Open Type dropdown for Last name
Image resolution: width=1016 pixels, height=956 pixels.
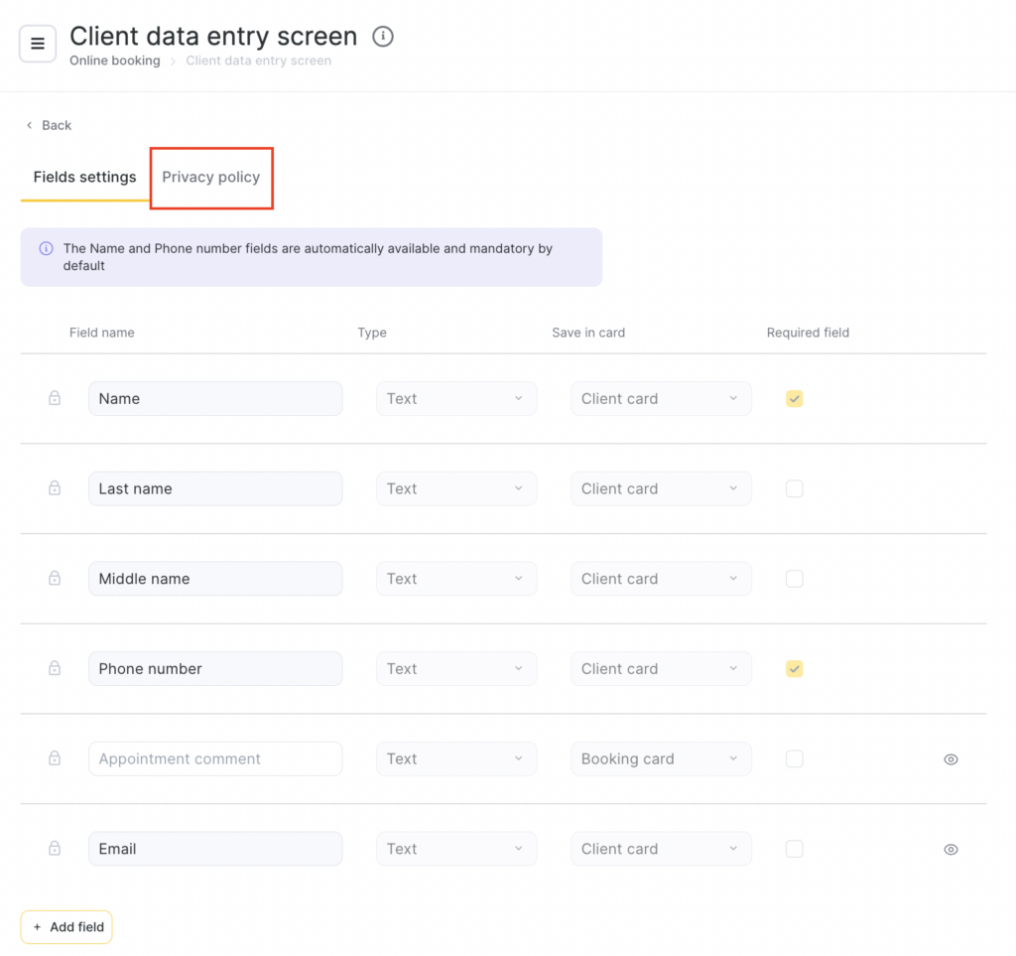pyautogui.click(x=455, y=488)
